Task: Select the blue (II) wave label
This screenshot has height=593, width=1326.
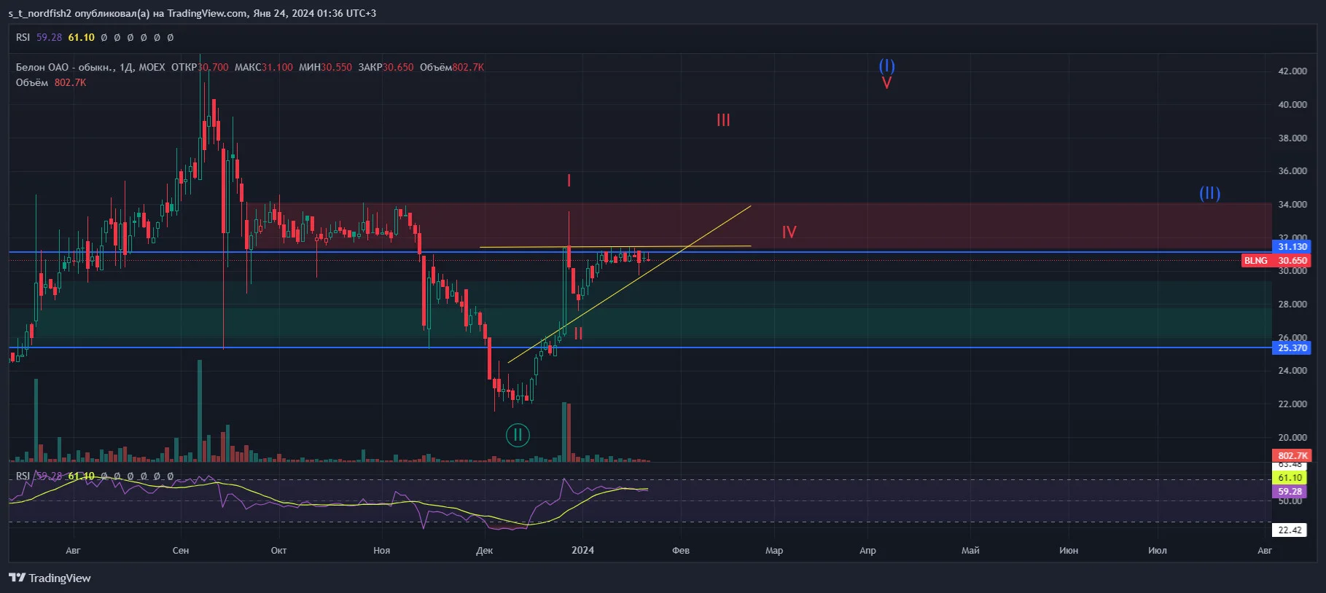Action: 1209,193
